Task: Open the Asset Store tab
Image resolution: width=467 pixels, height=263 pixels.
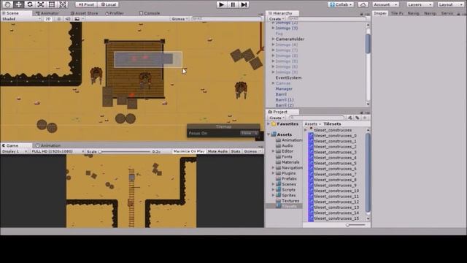Action: coord(85,13)
